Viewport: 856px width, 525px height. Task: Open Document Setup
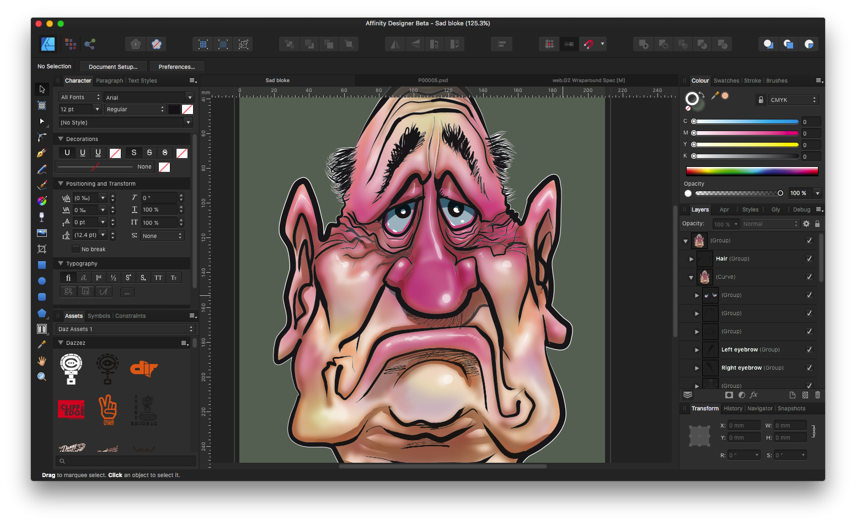pos(113,66)
